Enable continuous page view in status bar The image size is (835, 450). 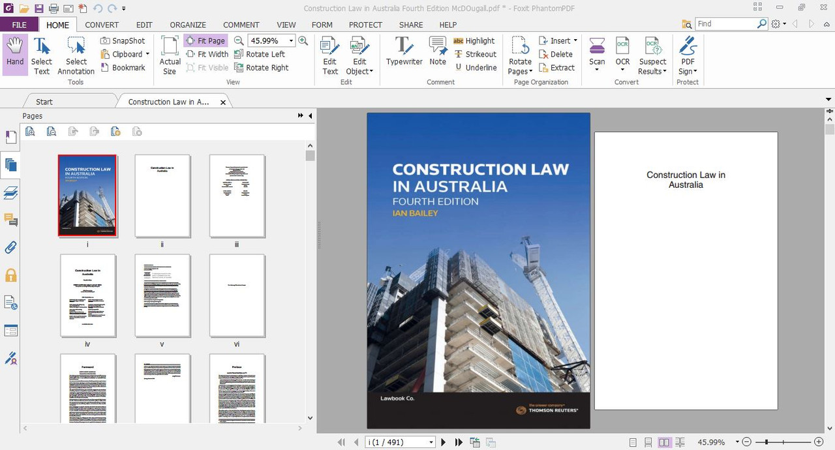(648, 442)
